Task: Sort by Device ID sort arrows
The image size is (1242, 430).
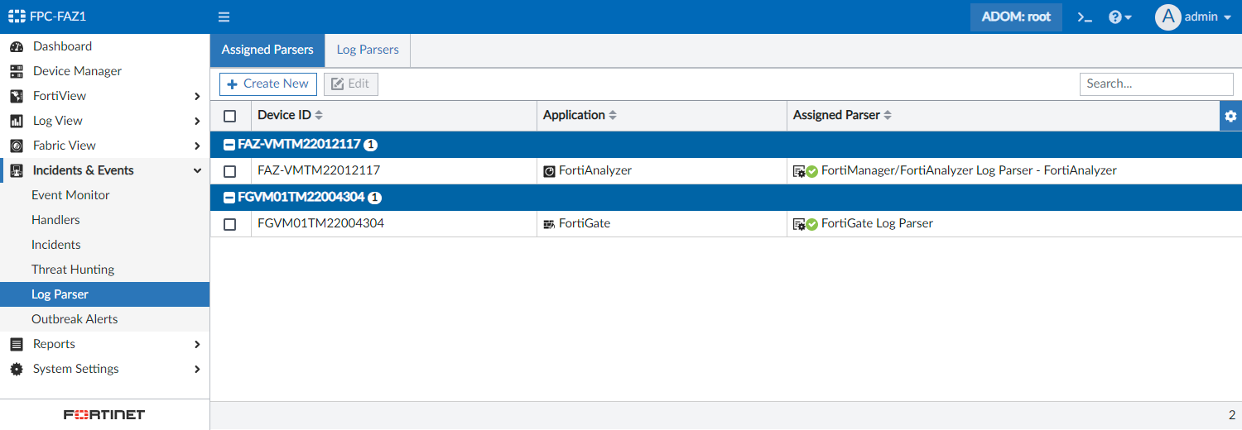Action: tap(319, 116)
